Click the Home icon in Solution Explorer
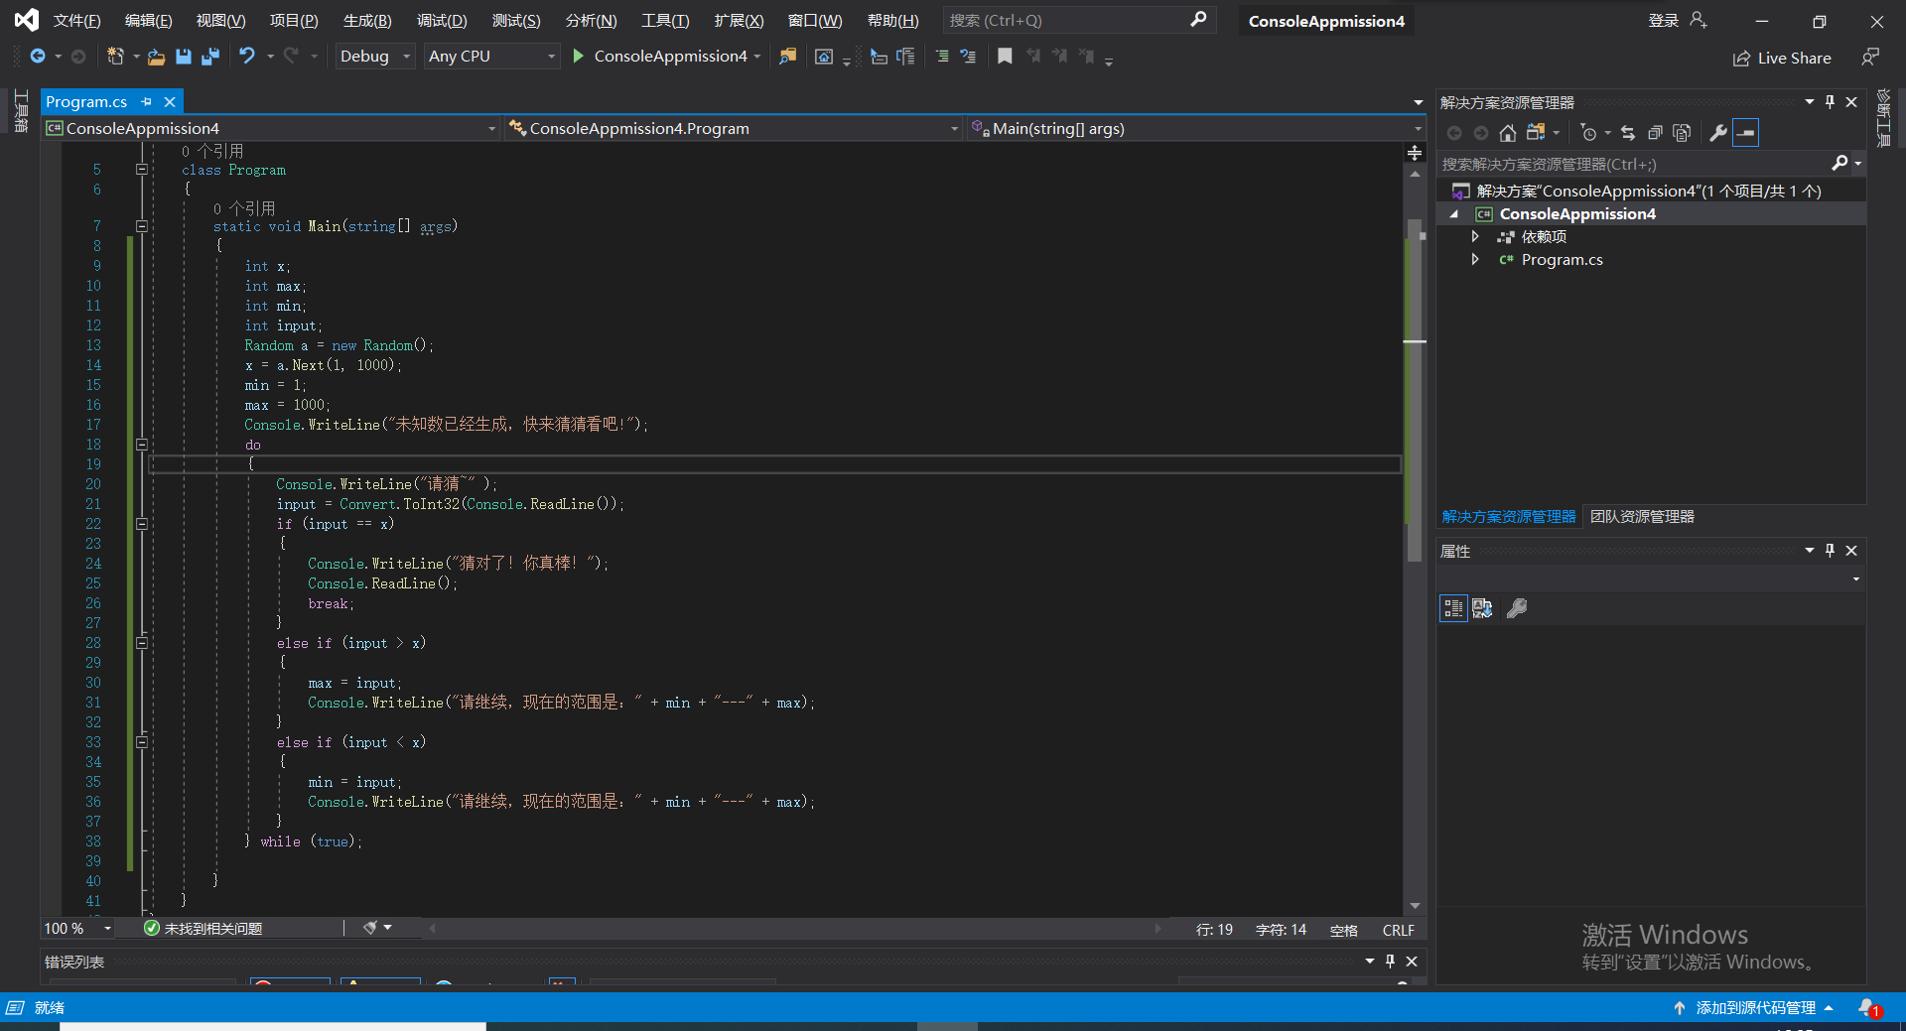The width and height of the screenshot is (1906, 1031). pos(1508,133)
